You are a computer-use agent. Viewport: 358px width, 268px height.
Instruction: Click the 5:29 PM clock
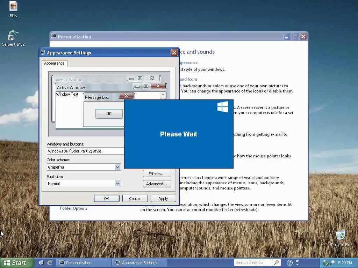pos(345,263)
